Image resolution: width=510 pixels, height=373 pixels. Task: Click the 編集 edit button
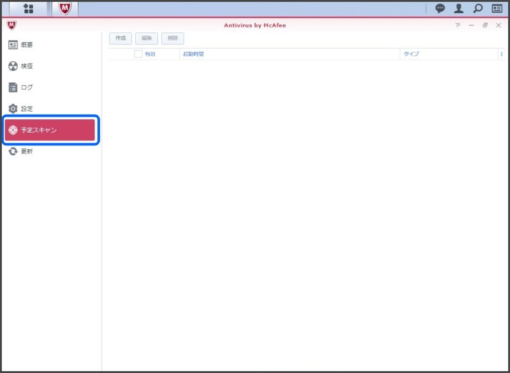147,38
